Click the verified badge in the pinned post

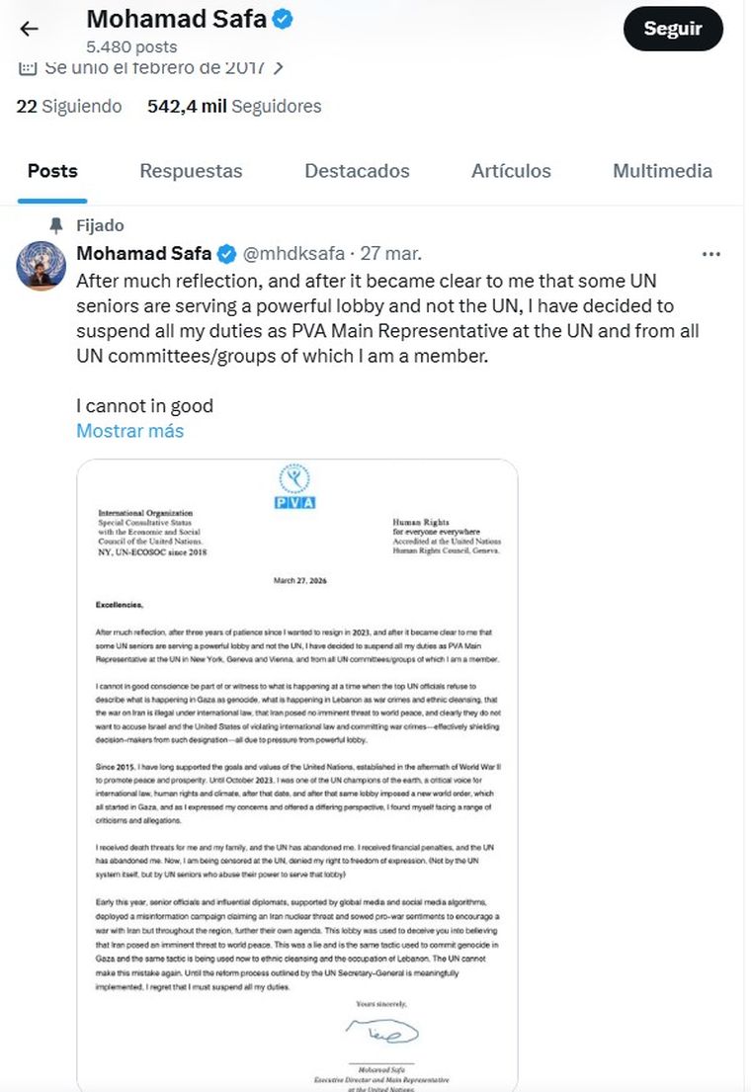[x=226, y=254]
